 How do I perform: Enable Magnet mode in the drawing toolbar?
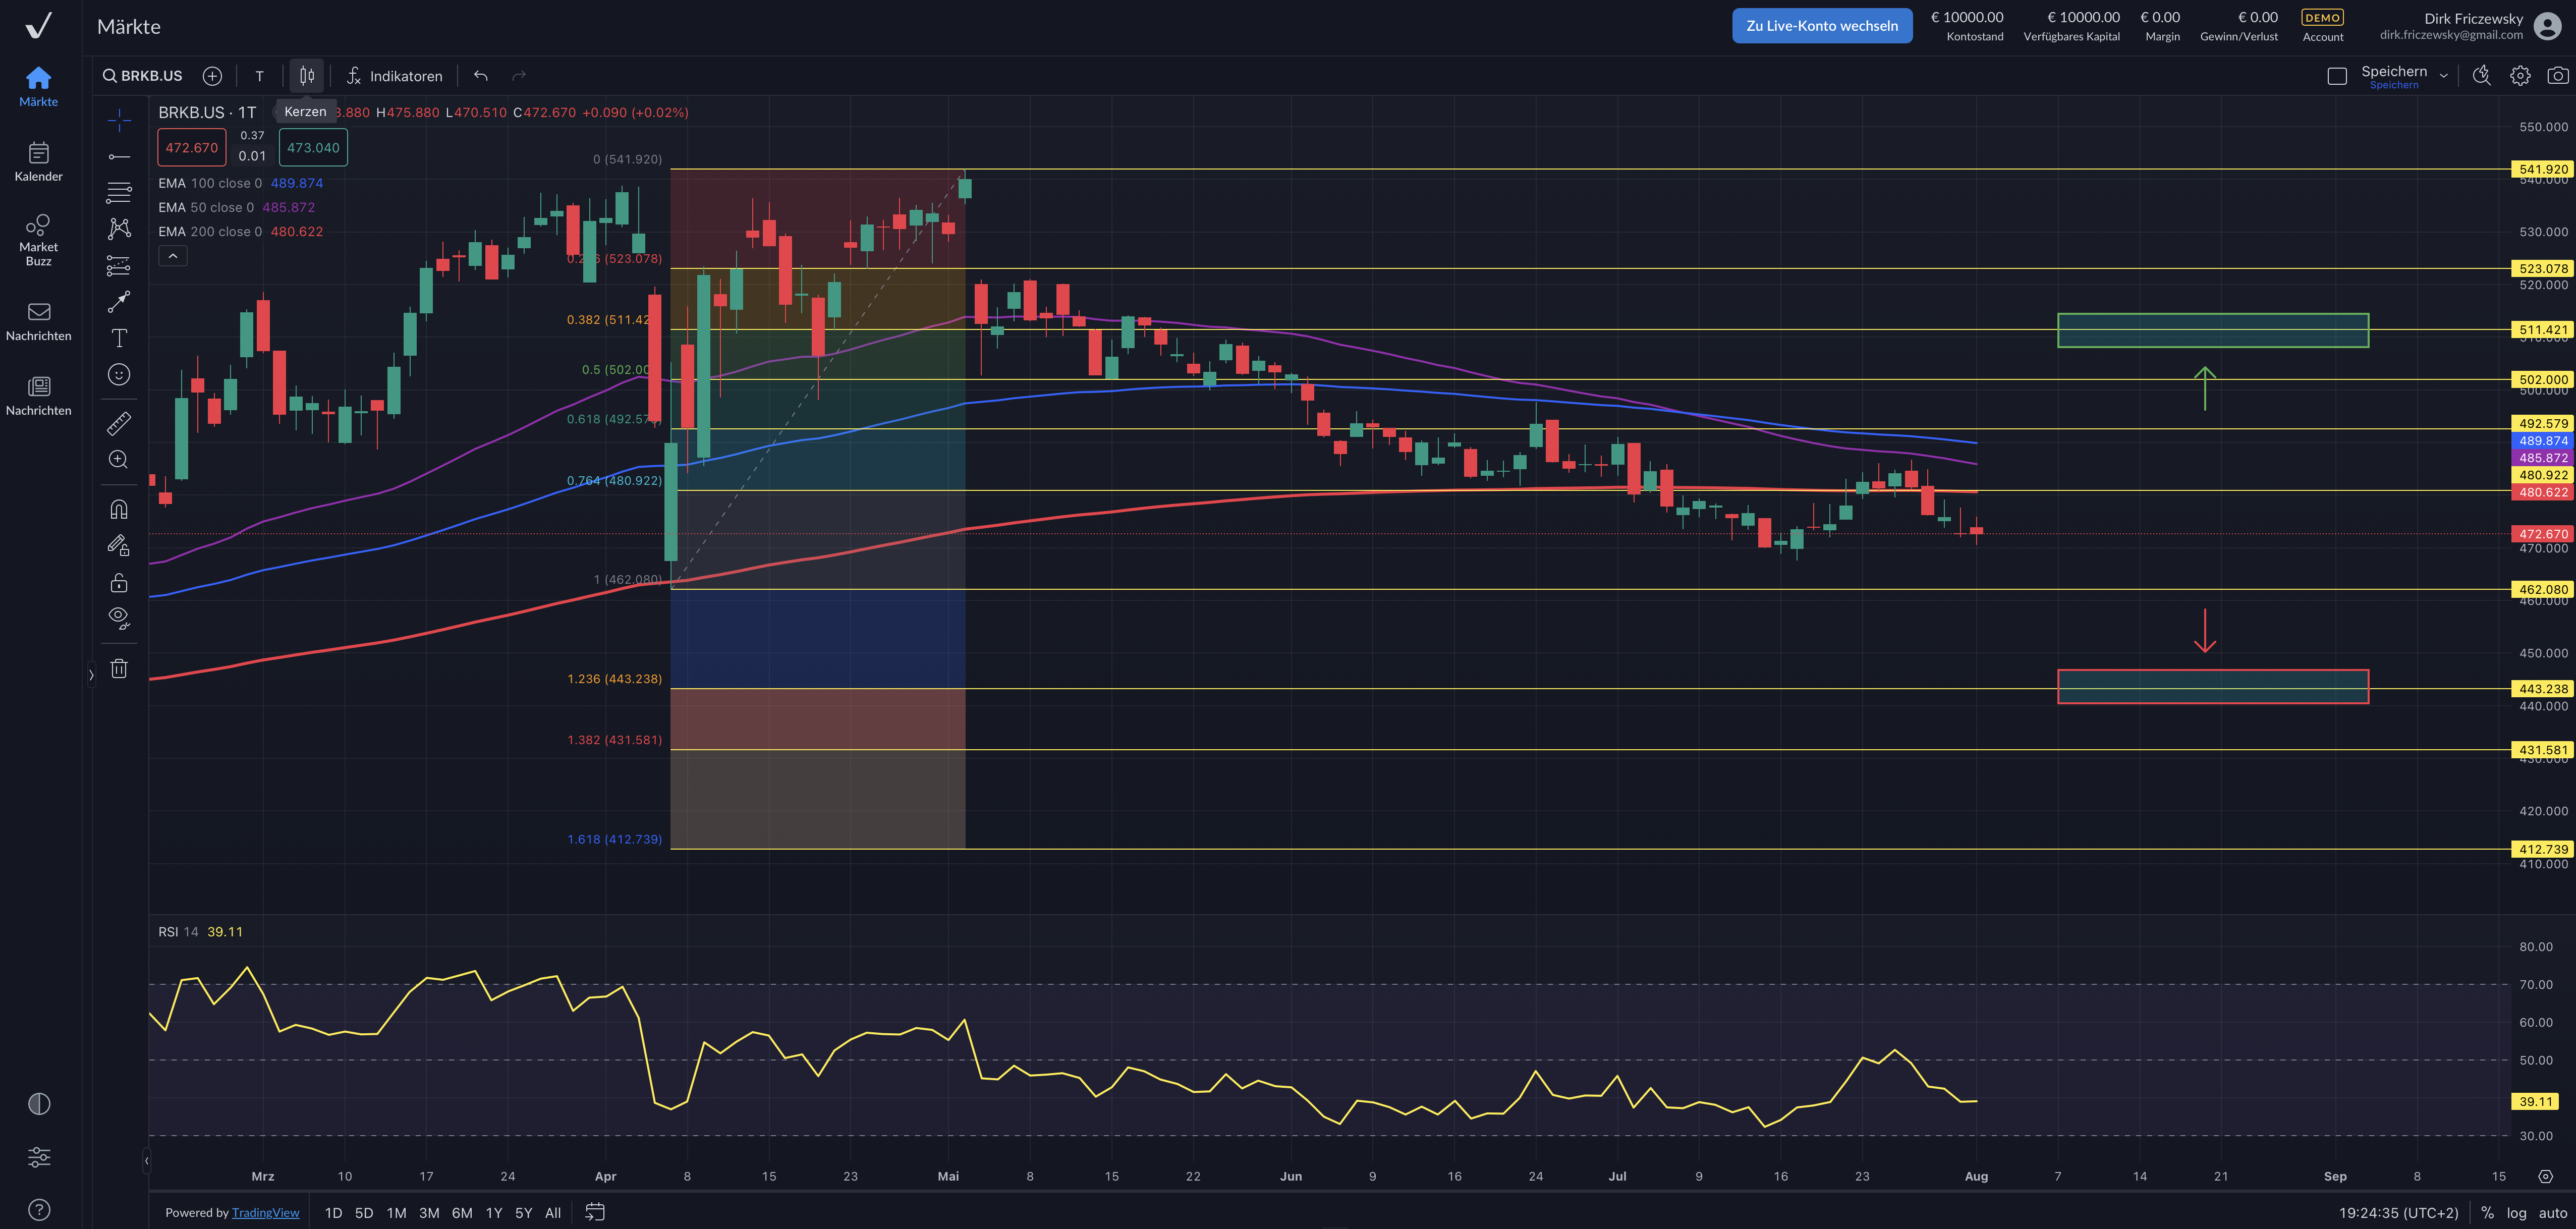pos(118,509)
